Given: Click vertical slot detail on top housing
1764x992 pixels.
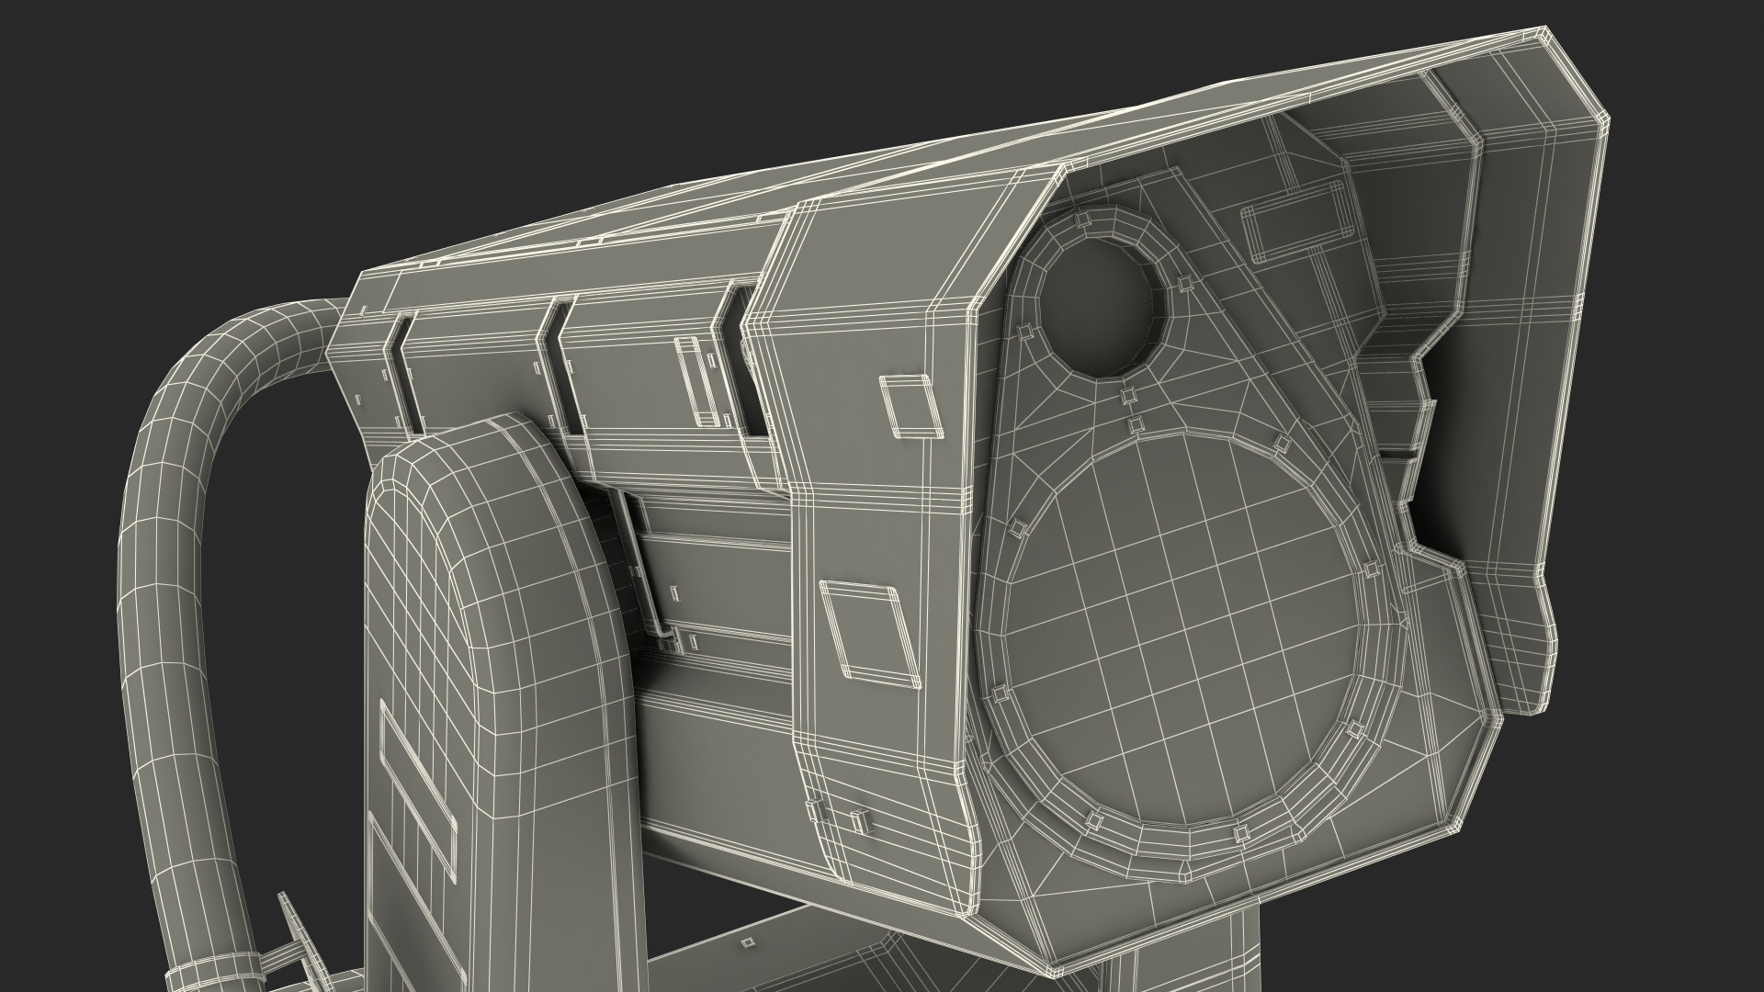Looking at the screenshot, I should click(x=698, y=381).
